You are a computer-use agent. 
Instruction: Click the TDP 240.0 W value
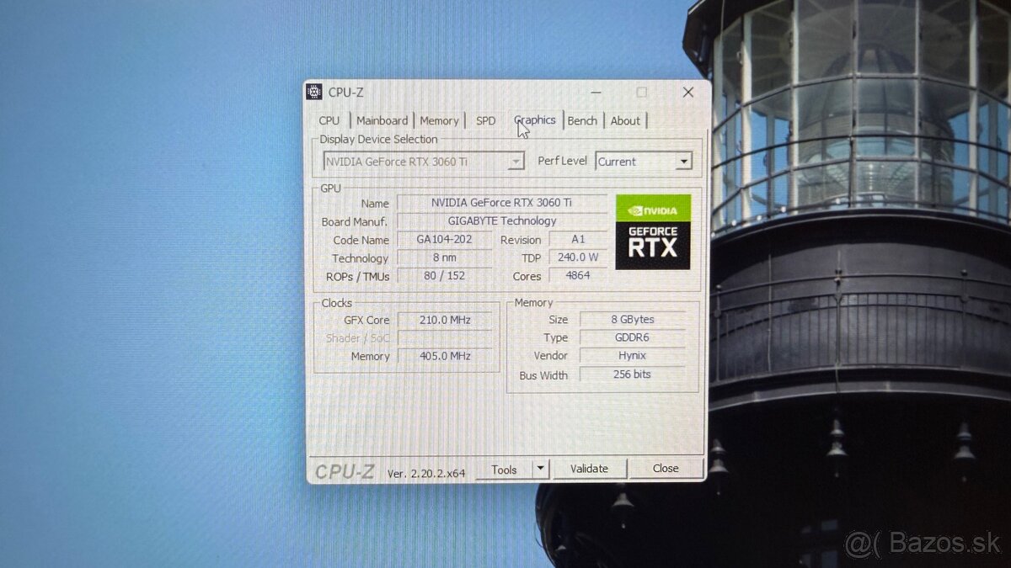pyautogui.click(x=578, y=257)
